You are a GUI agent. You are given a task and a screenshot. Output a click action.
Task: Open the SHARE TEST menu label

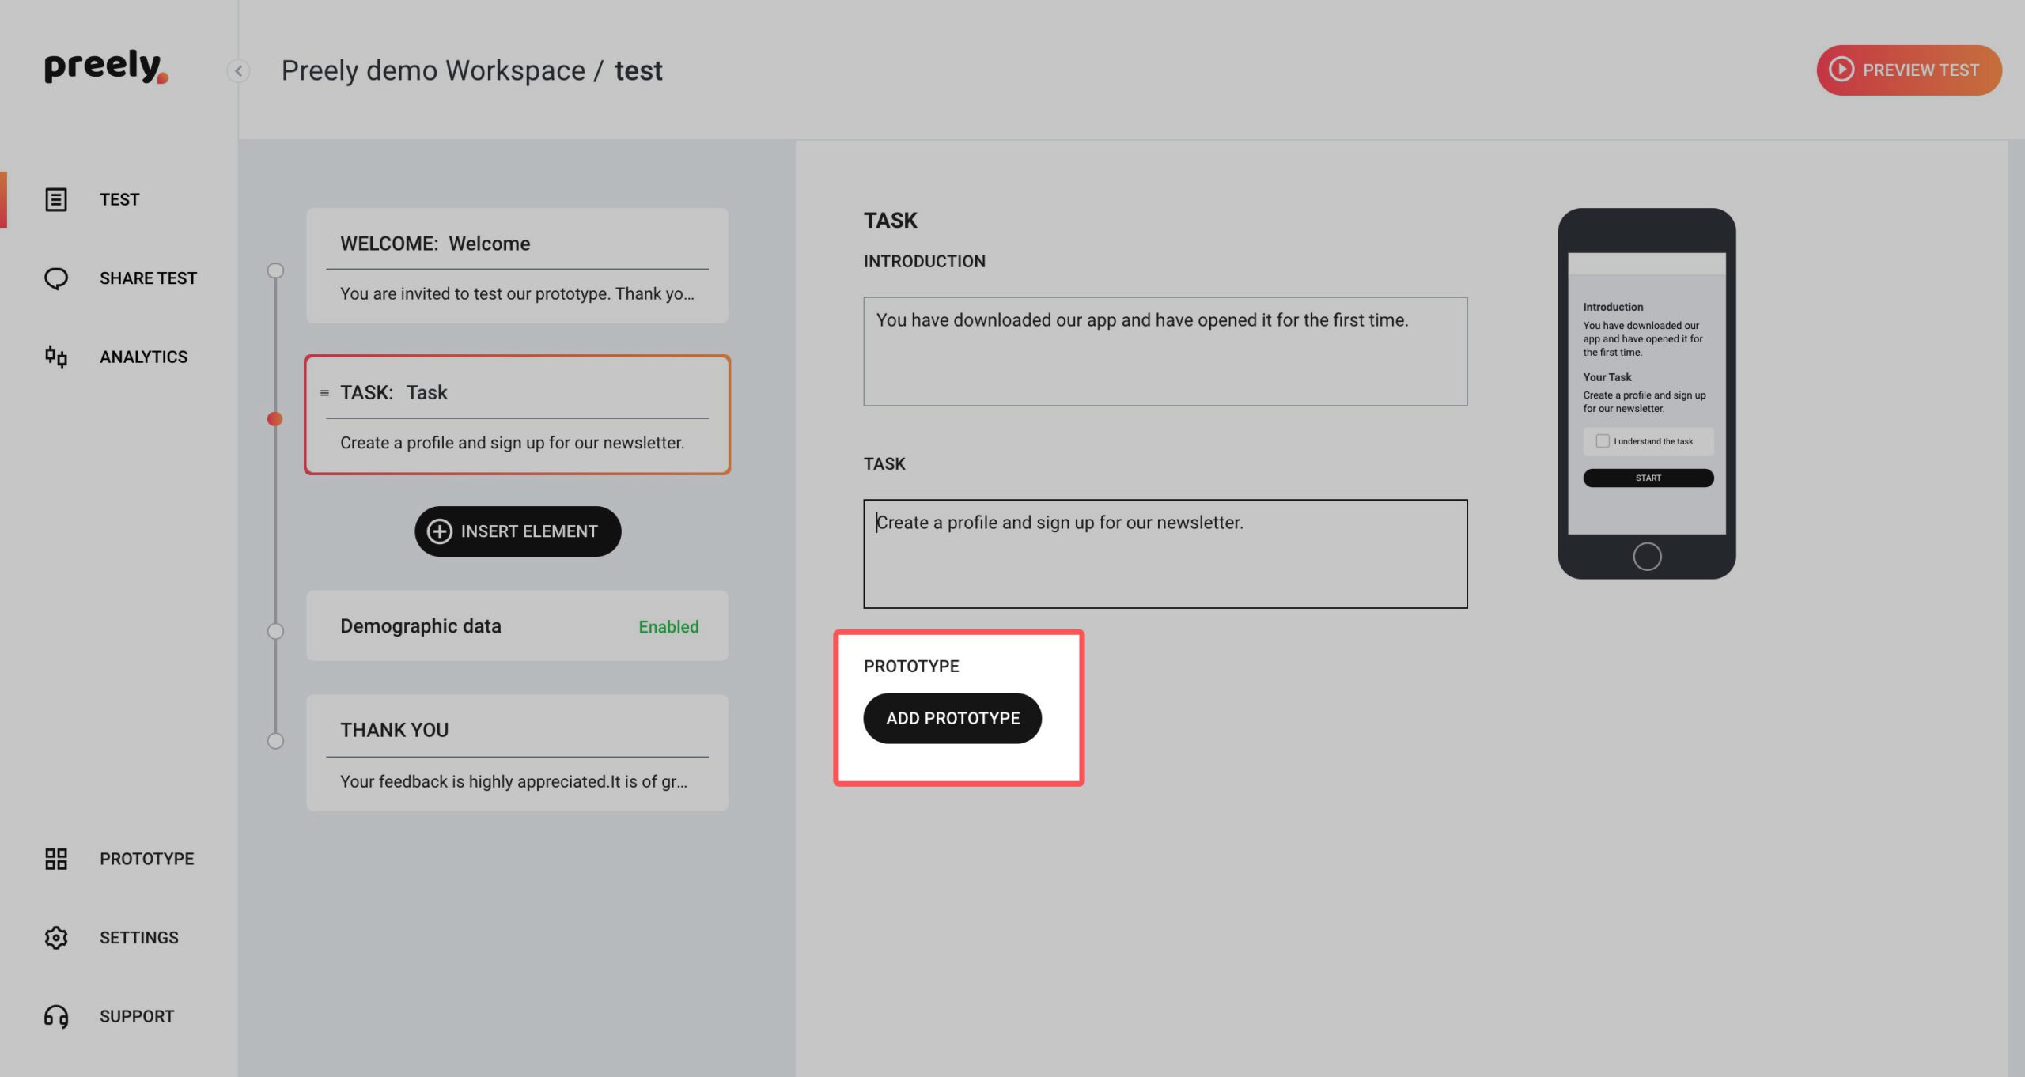point(148,278)
